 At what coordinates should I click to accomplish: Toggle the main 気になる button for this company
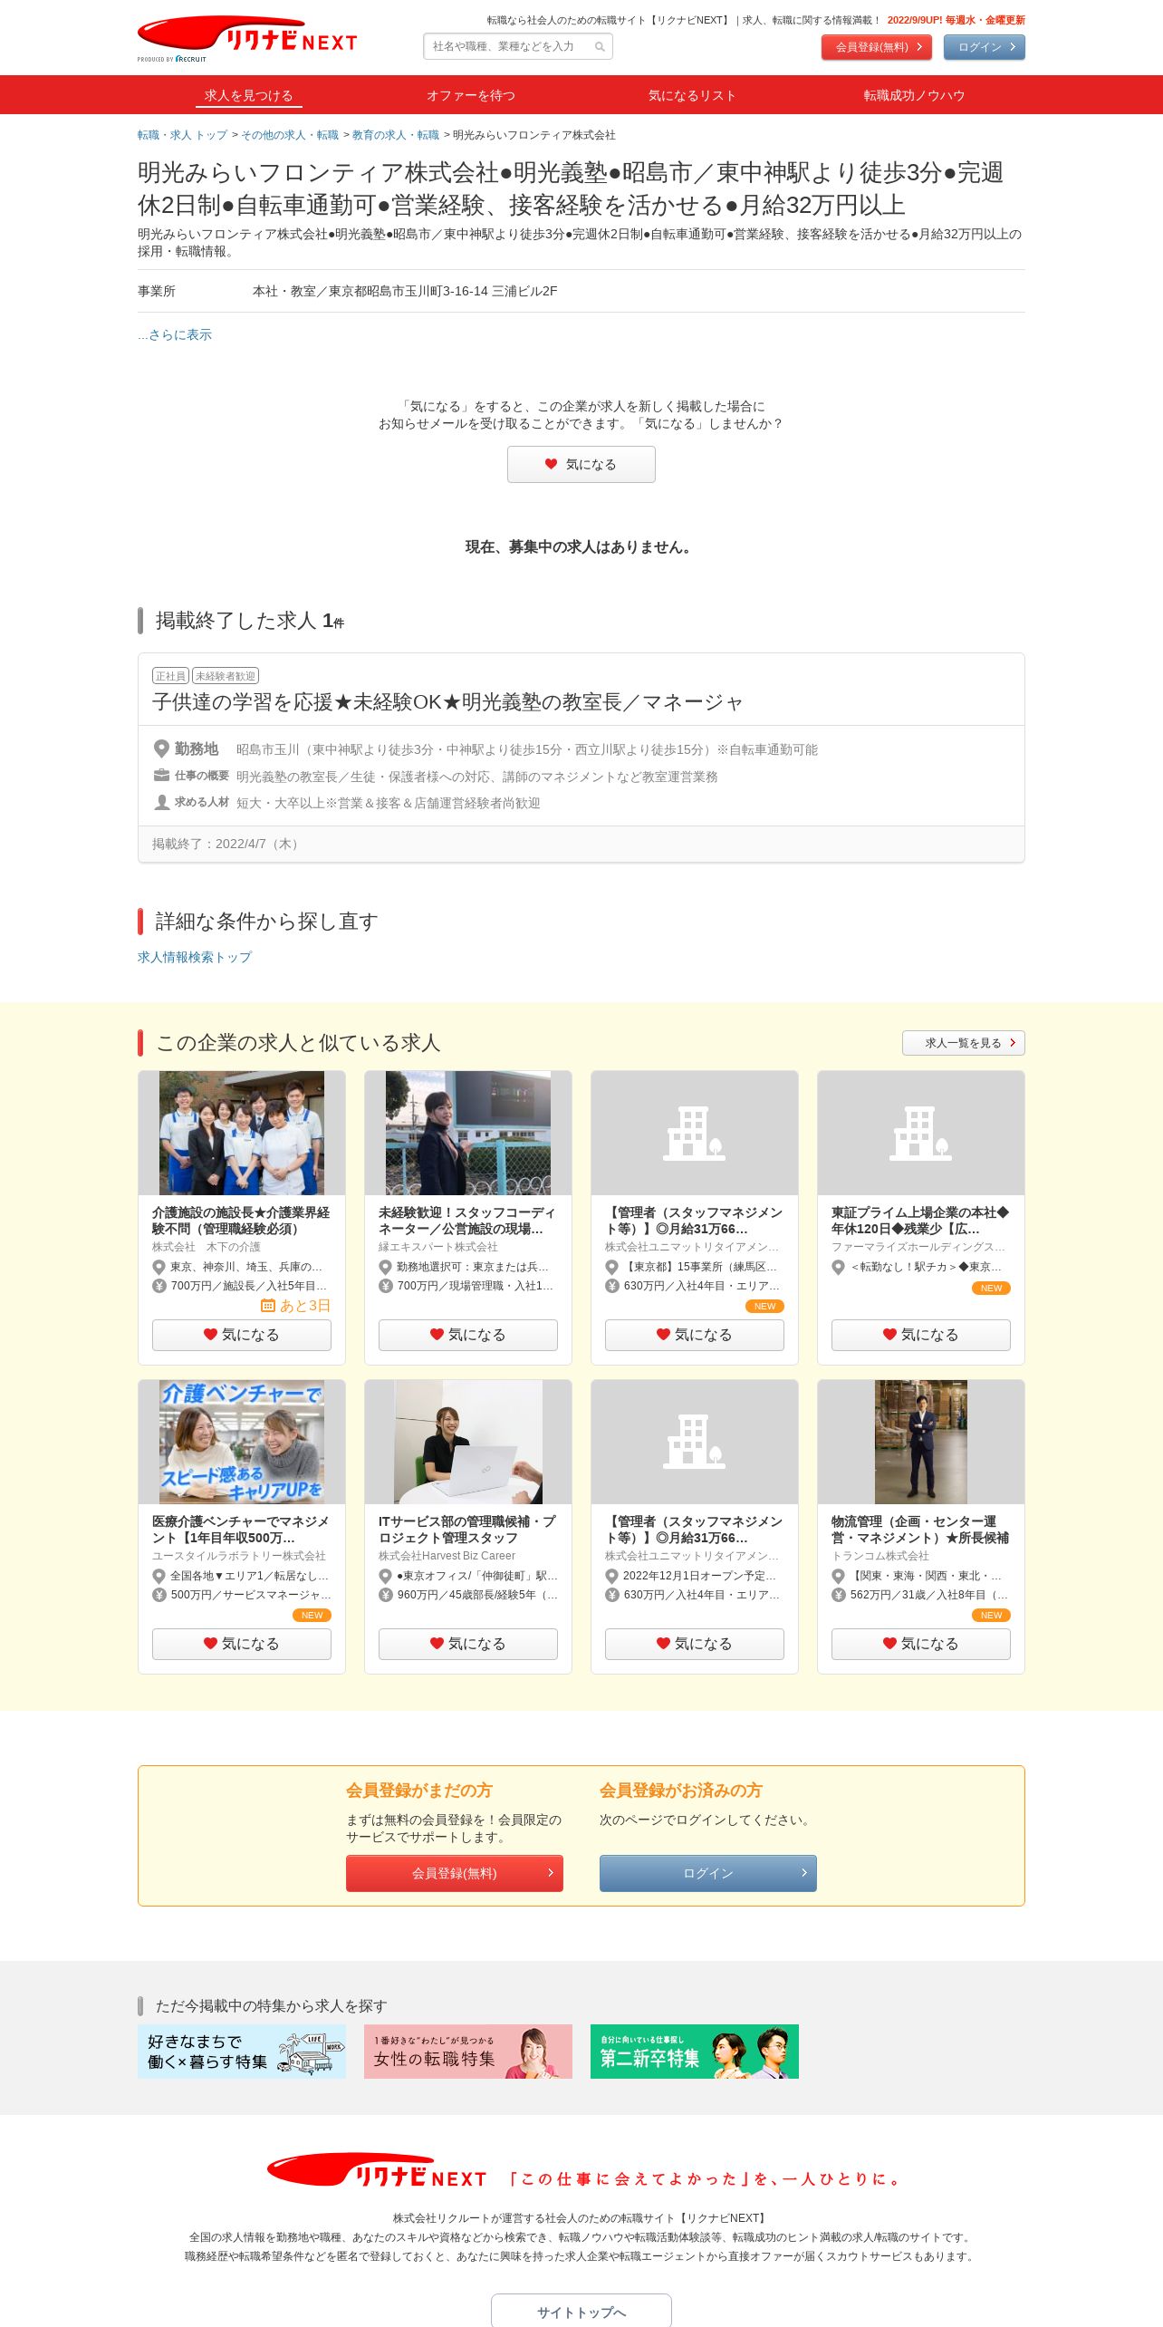click(x=581, y=464)
